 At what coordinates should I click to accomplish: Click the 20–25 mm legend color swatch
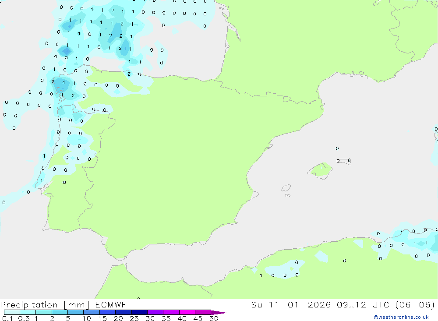pos(124,312)
